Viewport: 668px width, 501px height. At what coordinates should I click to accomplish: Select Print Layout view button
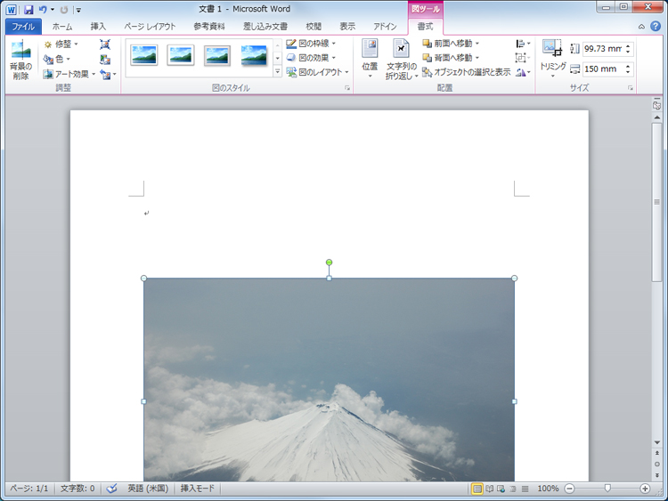click(x=477, y=489)
